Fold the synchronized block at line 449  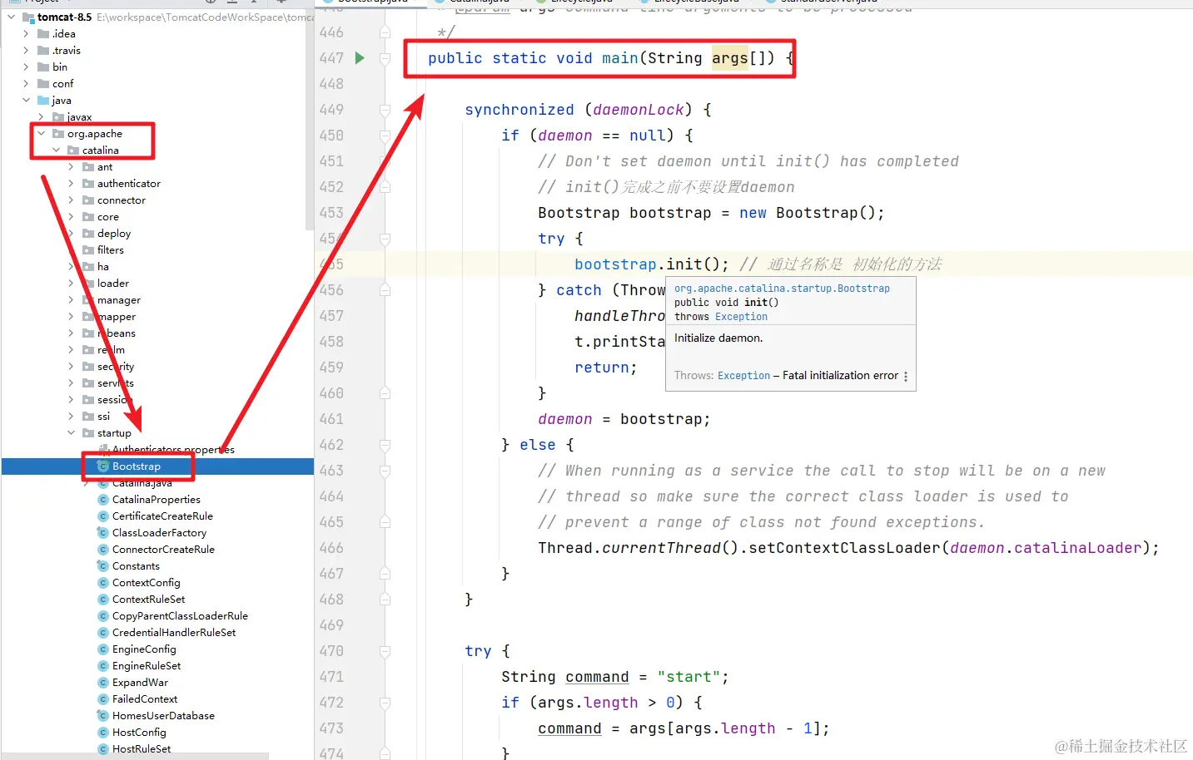[385, 110]
